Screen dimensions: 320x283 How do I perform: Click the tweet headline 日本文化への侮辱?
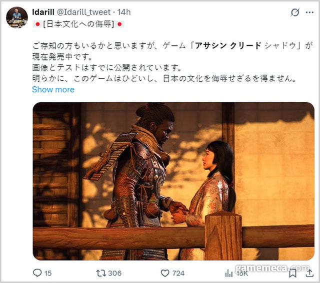coord(78,24)
